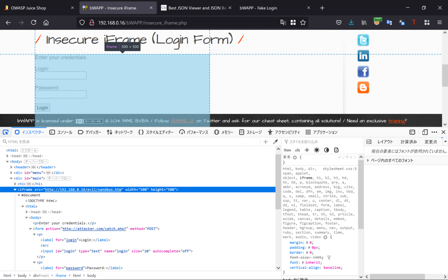Click the red T extension icon
Image resolution: width=448 pixels, height=280 pixels.
414,22
